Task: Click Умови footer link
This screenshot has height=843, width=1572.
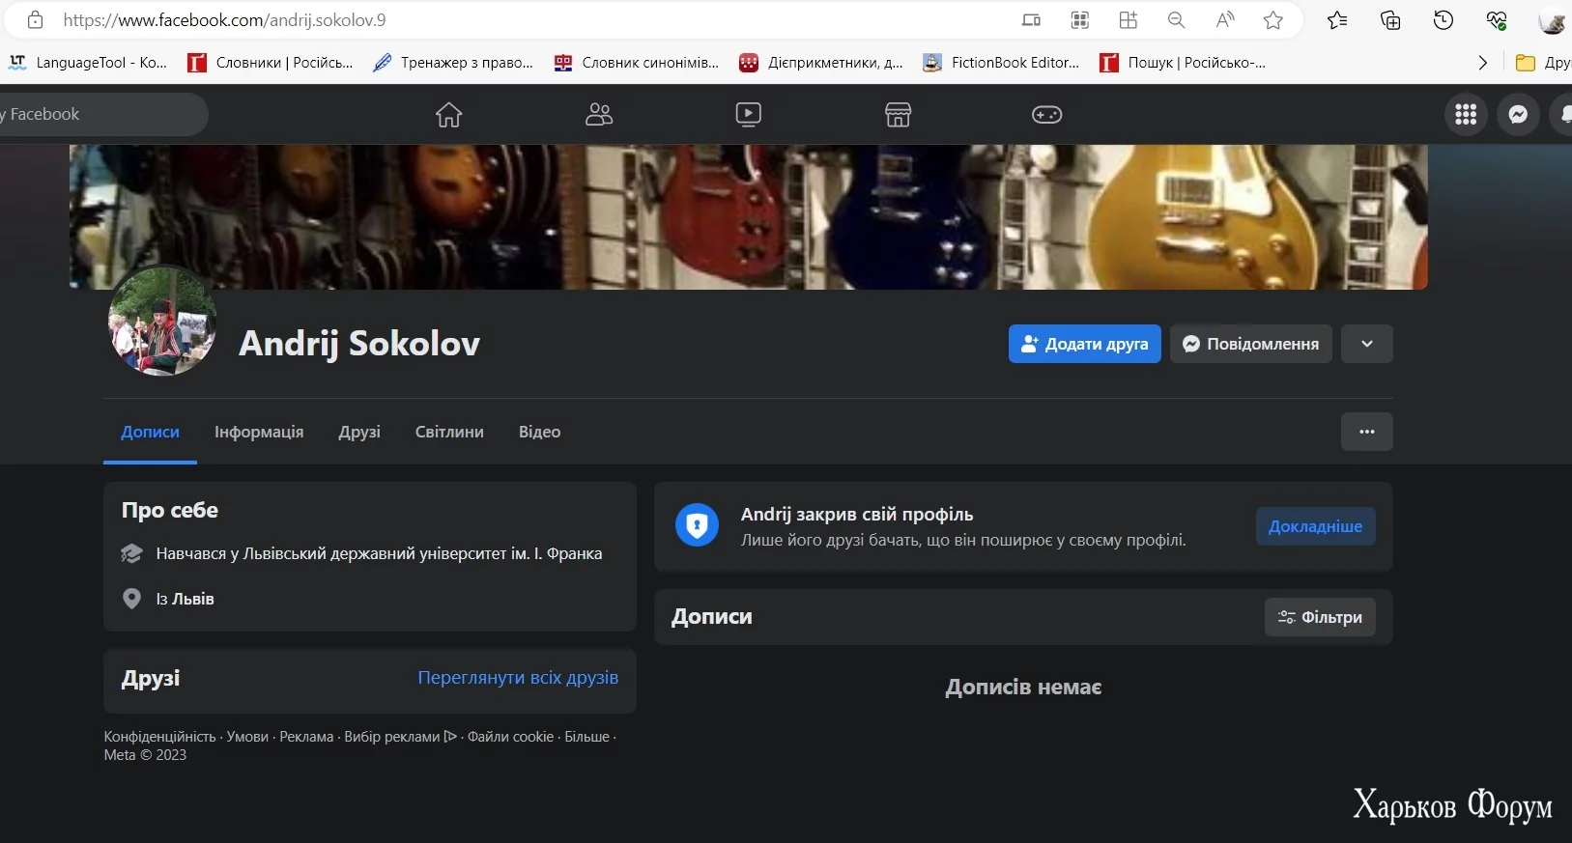Action: (247, 737)
